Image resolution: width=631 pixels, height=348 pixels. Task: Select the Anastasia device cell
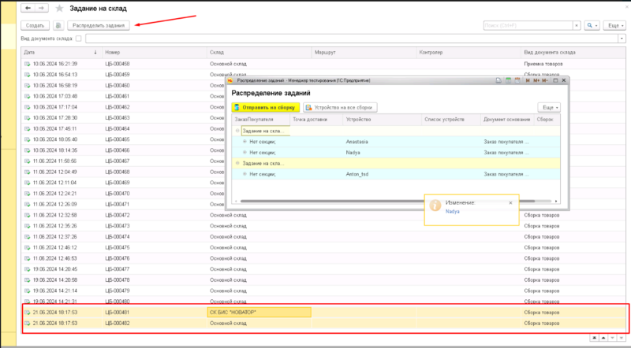tap(383, 142)
